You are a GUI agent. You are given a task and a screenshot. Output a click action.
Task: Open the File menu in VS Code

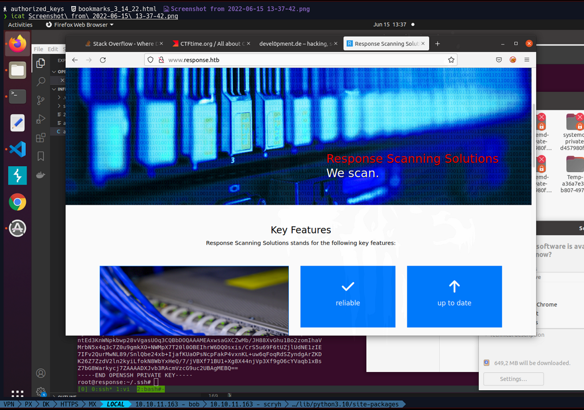tap(38, 49)
